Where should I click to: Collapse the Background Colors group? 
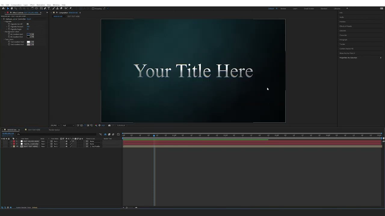click(4, 32)
